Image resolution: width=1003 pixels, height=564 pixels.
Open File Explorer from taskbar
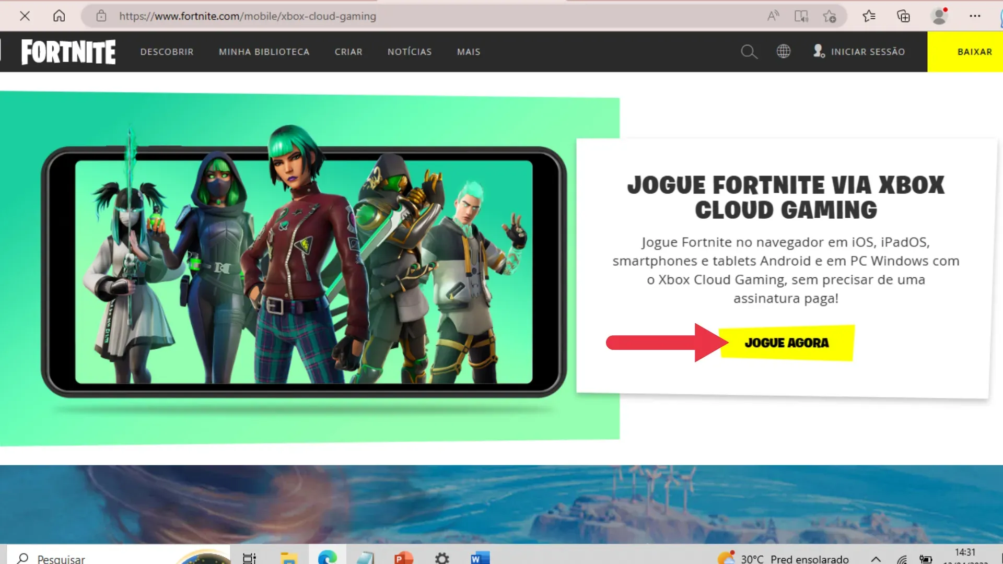pyautogui.click(x=288, y=558)
